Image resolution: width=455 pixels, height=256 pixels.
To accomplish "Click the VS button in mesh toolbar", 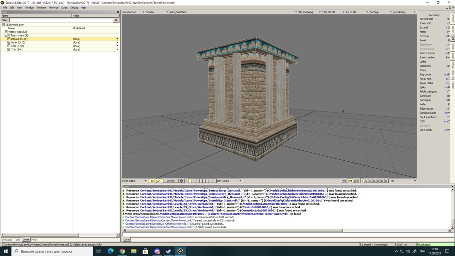I will click(x=374, y=181).
